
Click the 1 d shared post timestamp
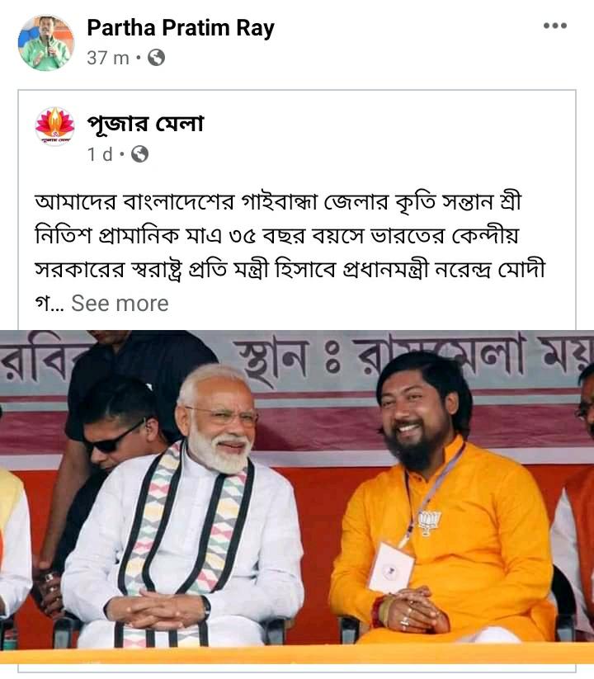[100, 154]
